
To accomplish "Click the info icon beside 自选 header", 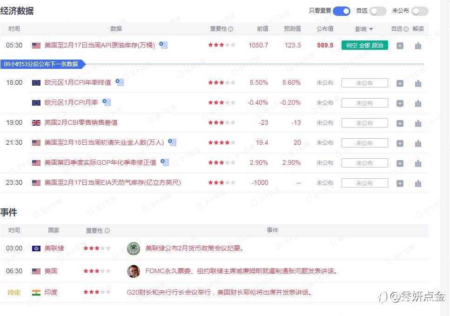I will [x=406, y=29].
